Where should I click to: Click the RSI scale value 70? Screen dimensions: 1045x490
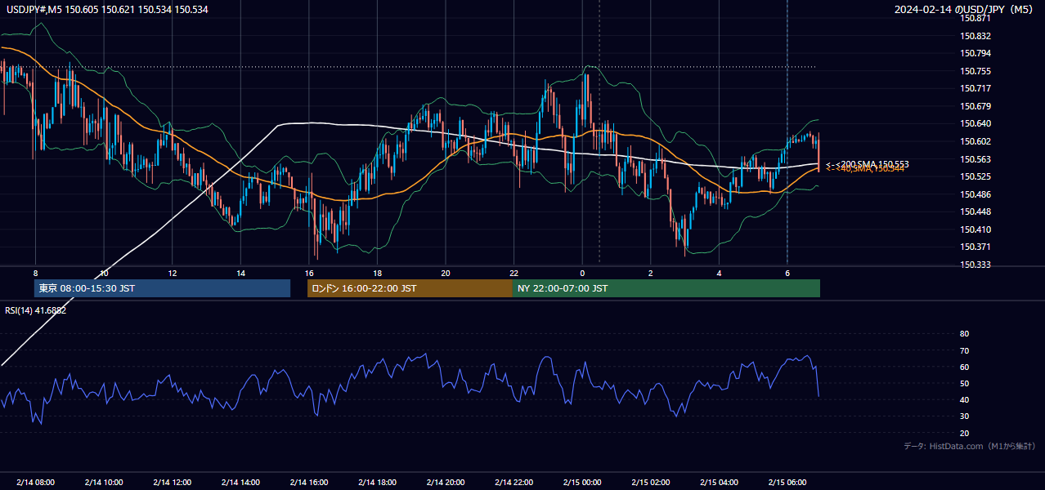click(x=964, y=350)
